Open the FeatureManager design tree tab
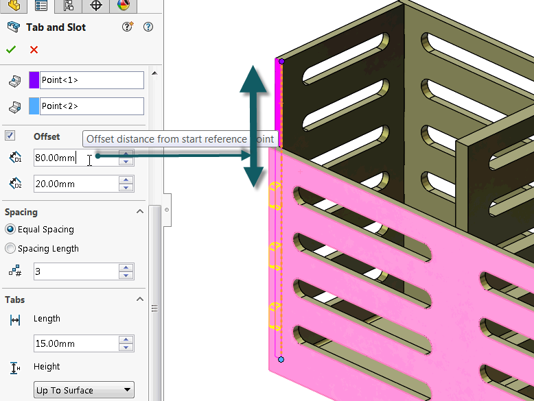 click(x=14, y=5)
